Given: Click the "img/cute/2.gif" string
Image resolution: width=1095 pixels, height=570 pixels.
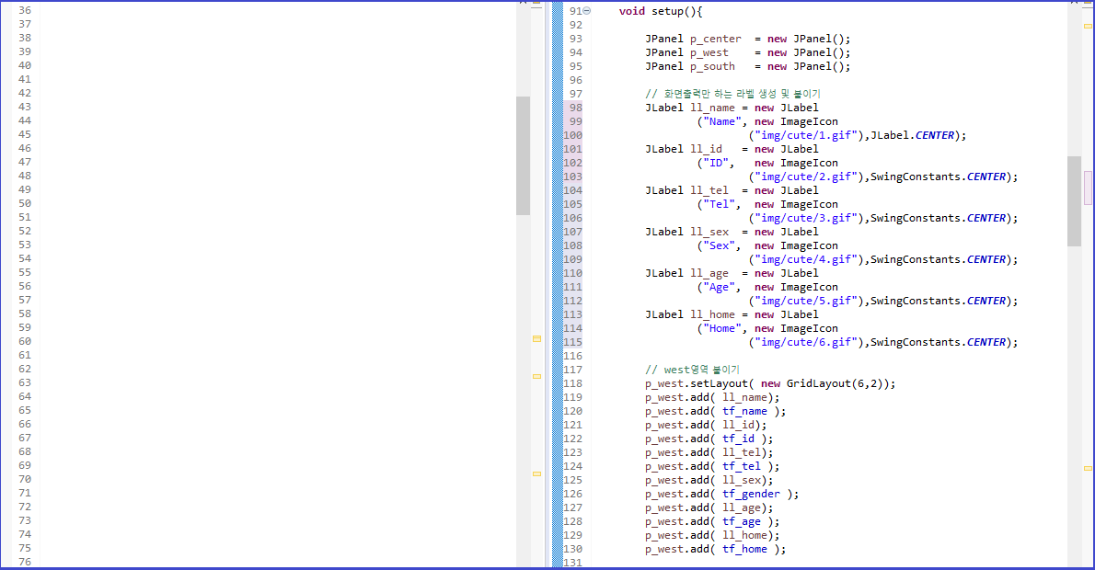Looking at the screenshot, I should point(806,177).
